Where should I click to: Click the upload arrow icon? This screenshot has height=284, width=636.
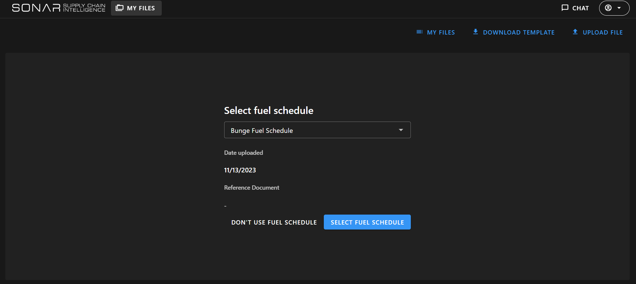[575, 32]
